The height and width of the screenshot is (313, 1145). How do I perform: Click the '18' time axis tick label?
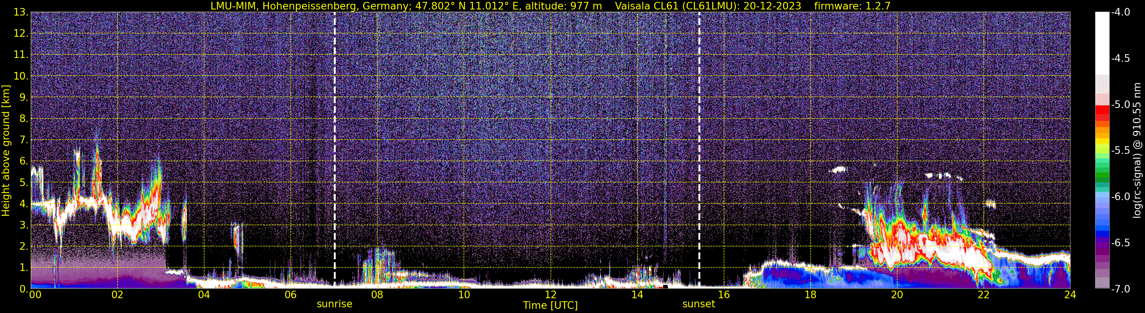811,295
